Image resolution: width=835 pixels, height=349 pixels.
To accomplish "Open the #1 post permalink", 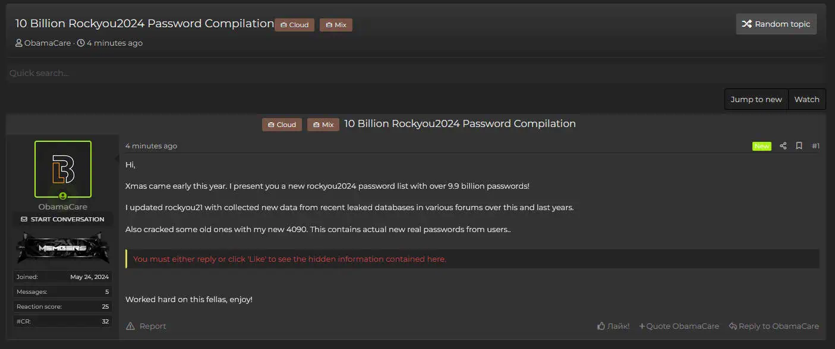I will (815, 145).
